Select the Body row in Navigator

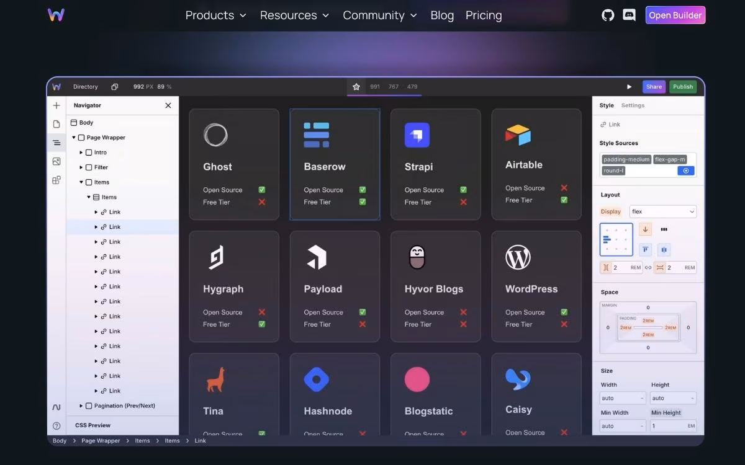(122, 123)
